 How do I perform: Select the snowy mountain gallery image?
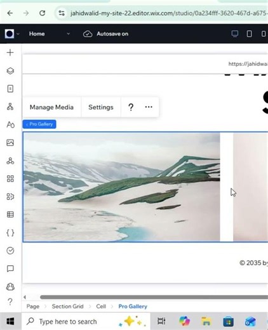click(121, 187)
